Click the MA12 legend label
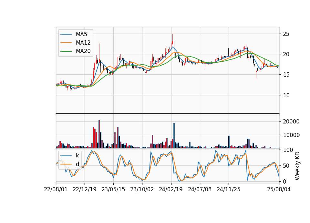Screen dimensions: 310x223 click(x=83, y=43)
